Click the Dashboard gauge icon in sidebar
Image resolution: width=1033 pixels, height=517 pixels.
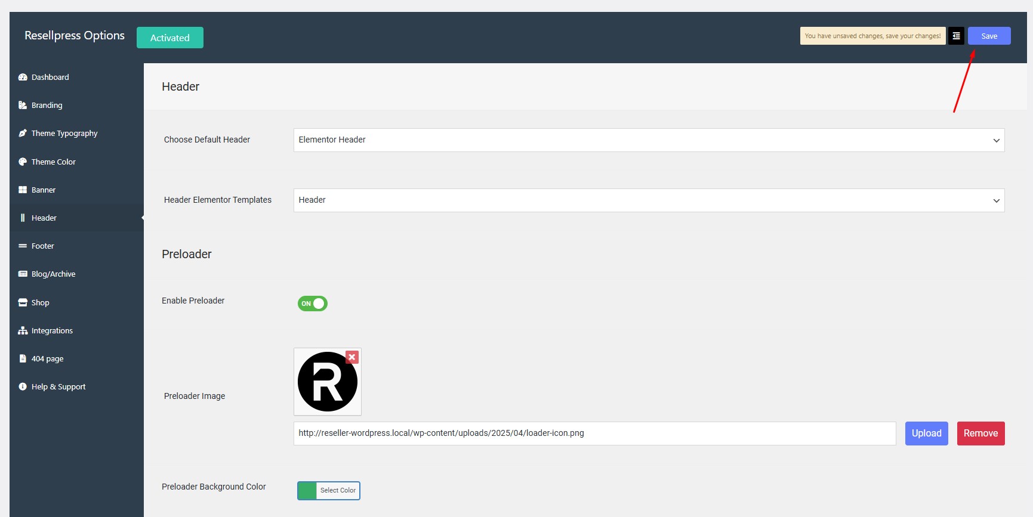[23, 78]
